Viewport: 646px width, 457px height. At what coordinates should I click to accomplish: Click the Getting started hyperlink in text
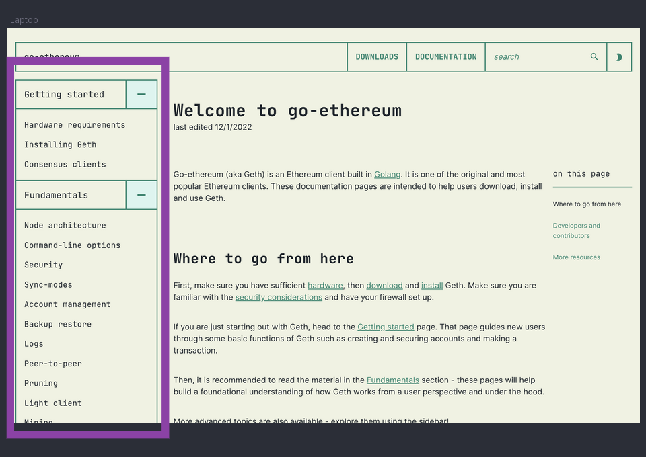click(386, 327)
